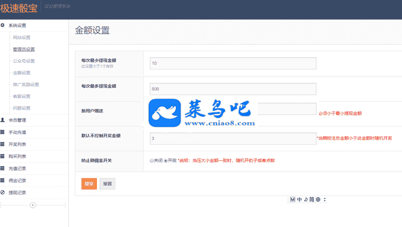The width and height of the screenshot is (402, 227).
Task: Go to 推广奖励设置 in sidebar
Action: (x=26, y=85)
